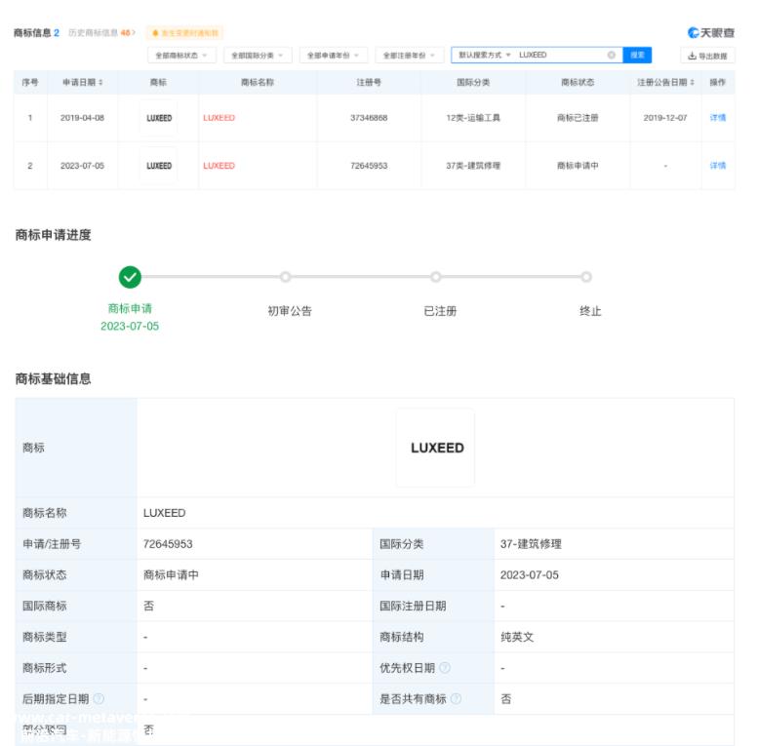Click the 已注册 progress step circle

[435, 277]
